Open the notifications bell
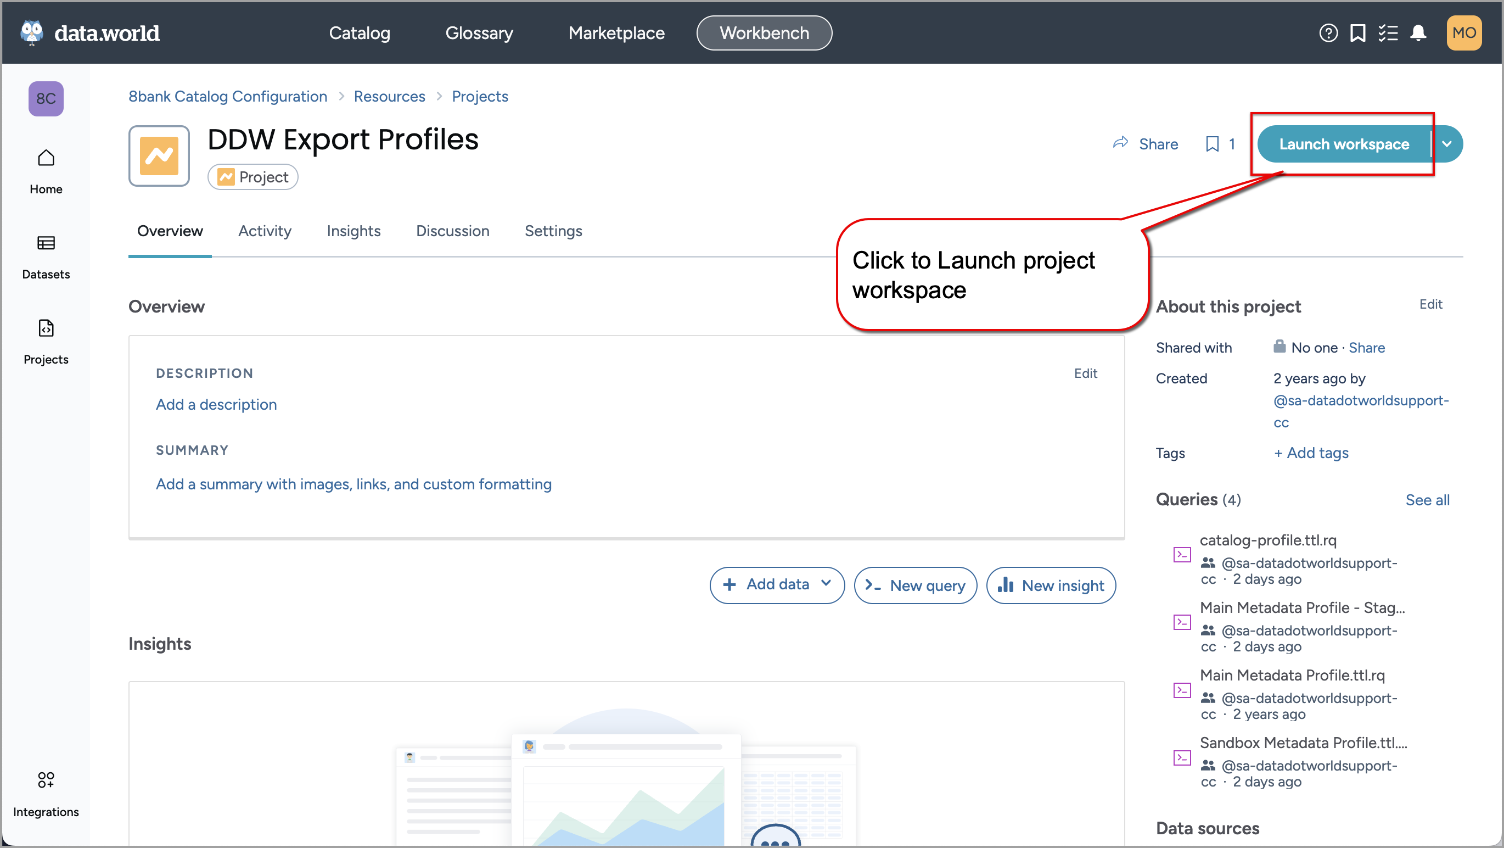The width and height of the screenshot is (1504, 848). 1419,33
